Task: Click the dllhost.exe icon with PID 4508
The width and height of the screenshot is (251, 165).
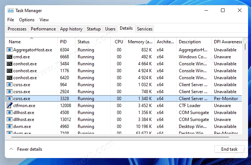Action: [x=10, y=113]
